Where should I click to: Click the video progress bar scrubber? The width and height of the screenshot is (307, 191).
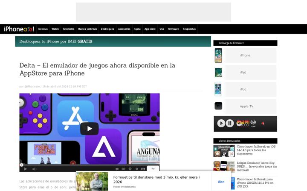pos(22,165)
